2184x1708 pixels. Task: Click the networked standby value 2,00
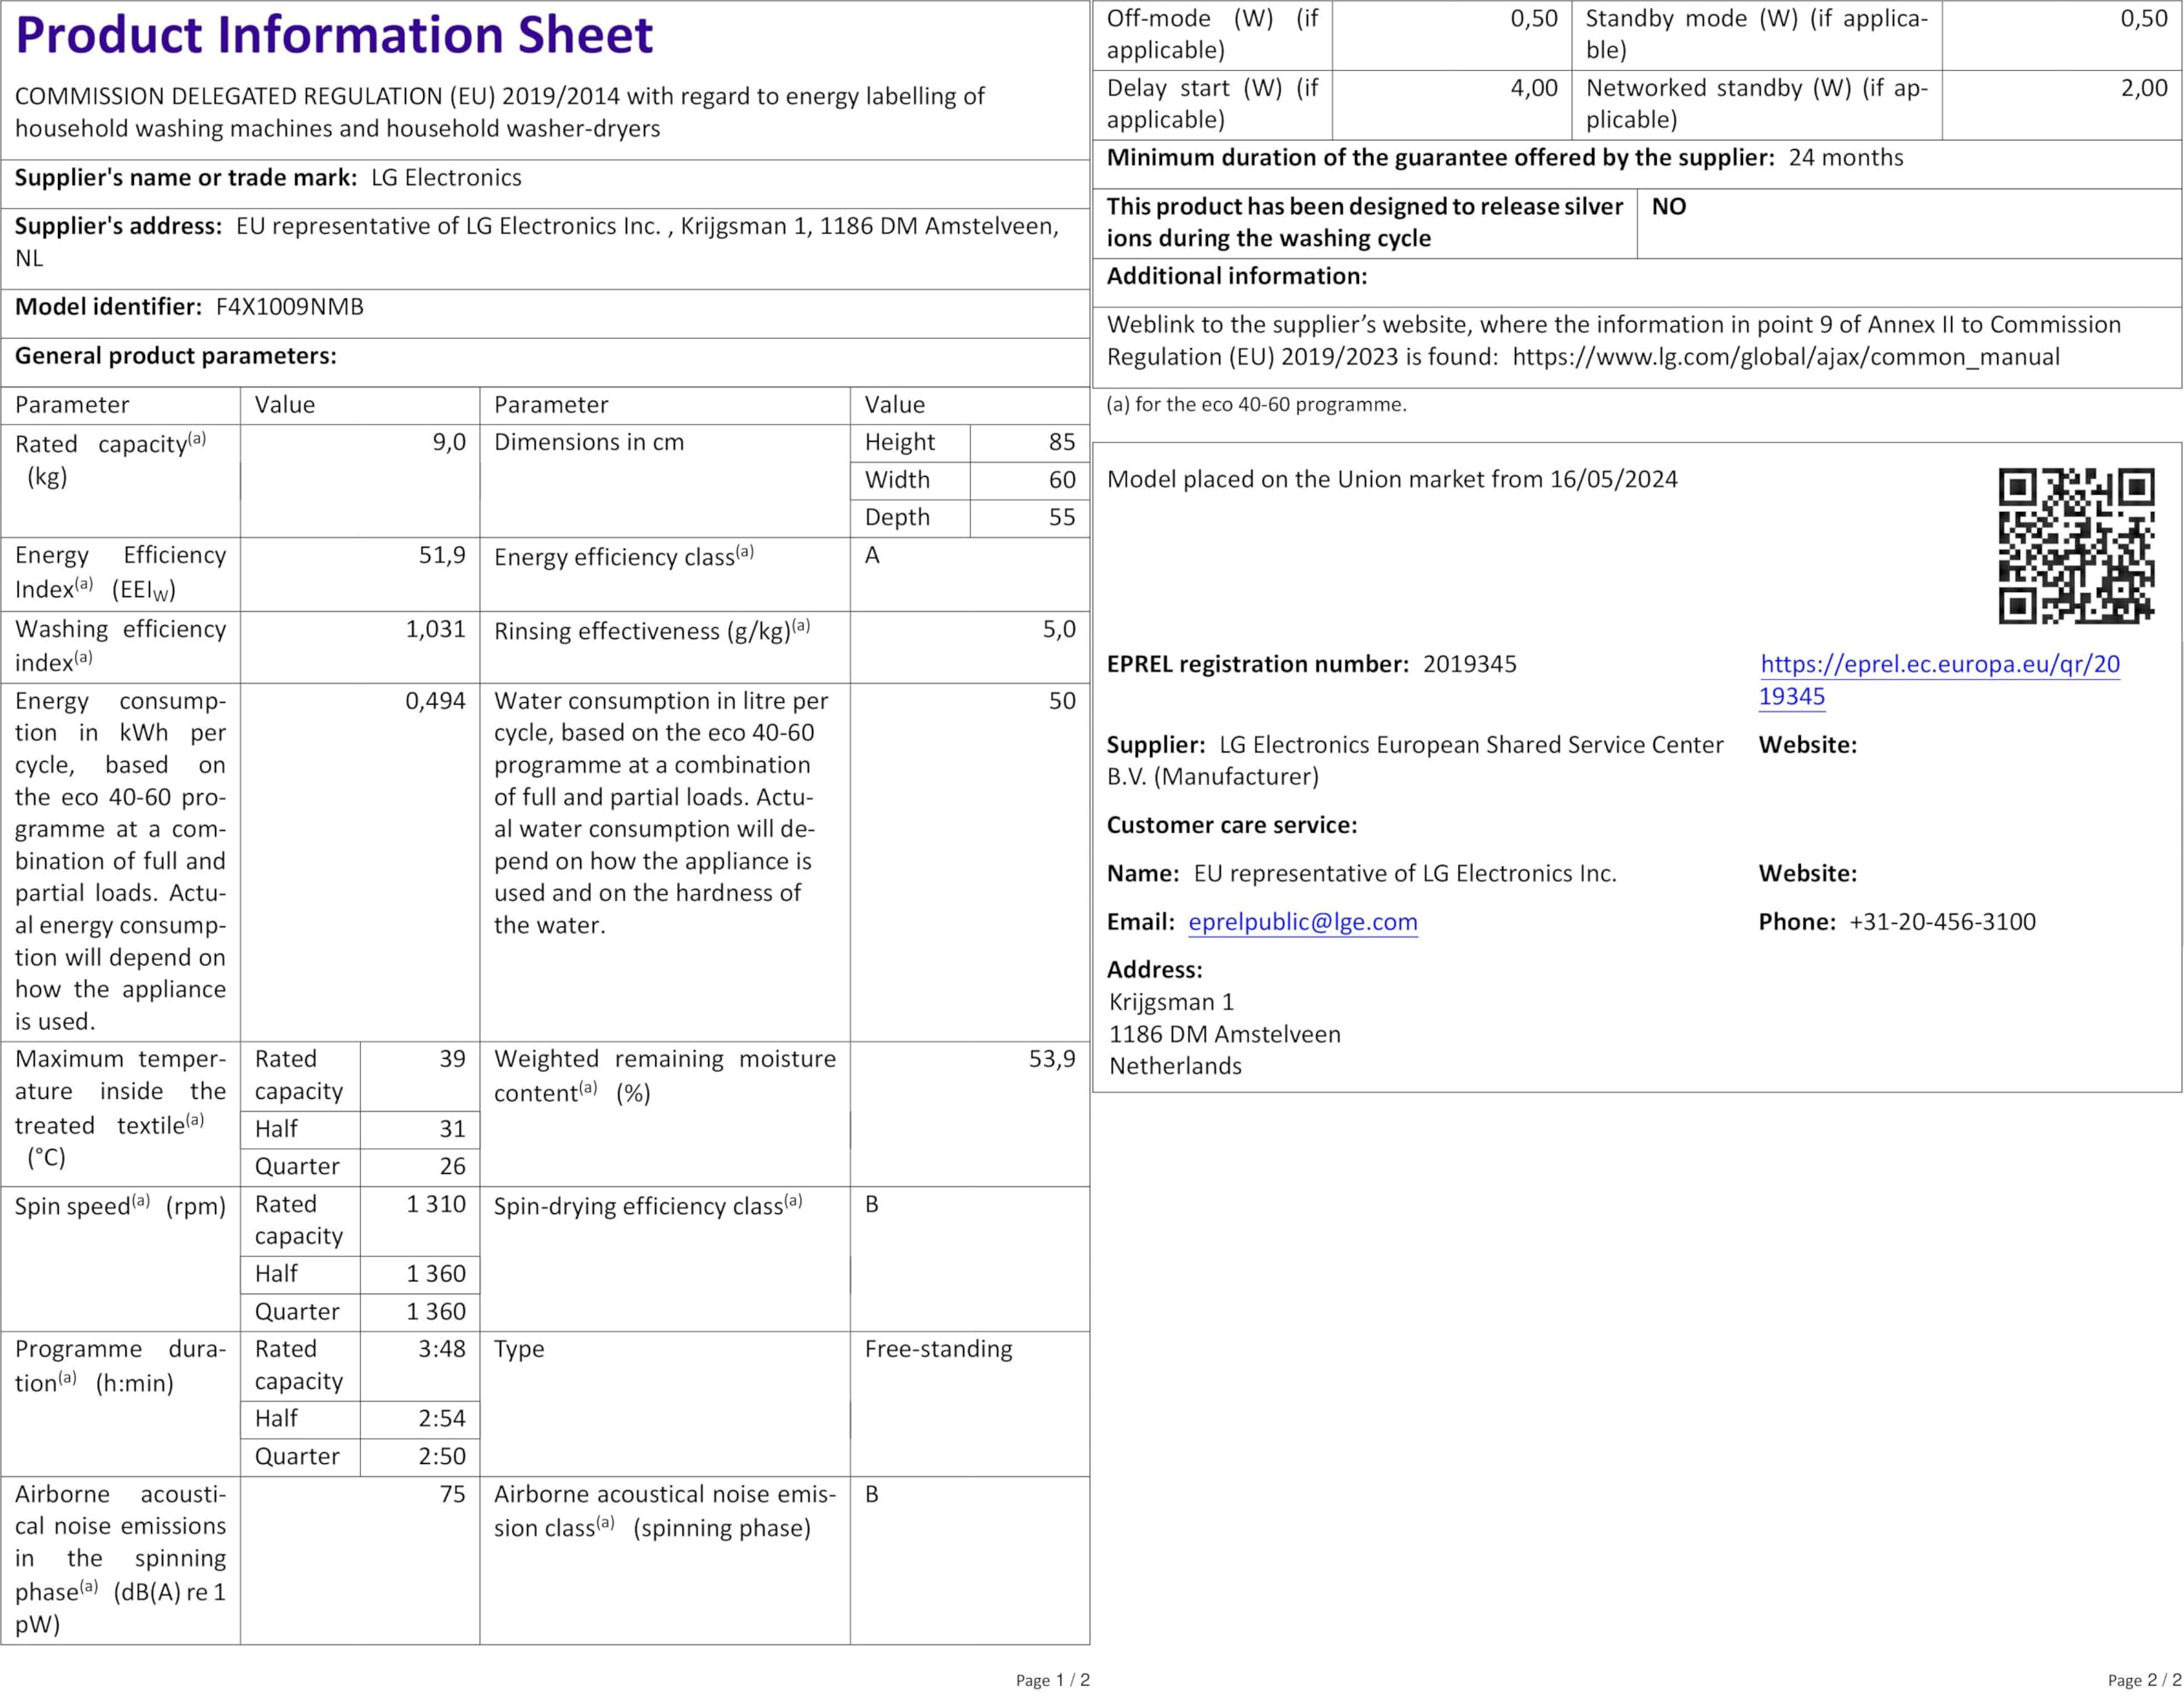click(2144, 88)
